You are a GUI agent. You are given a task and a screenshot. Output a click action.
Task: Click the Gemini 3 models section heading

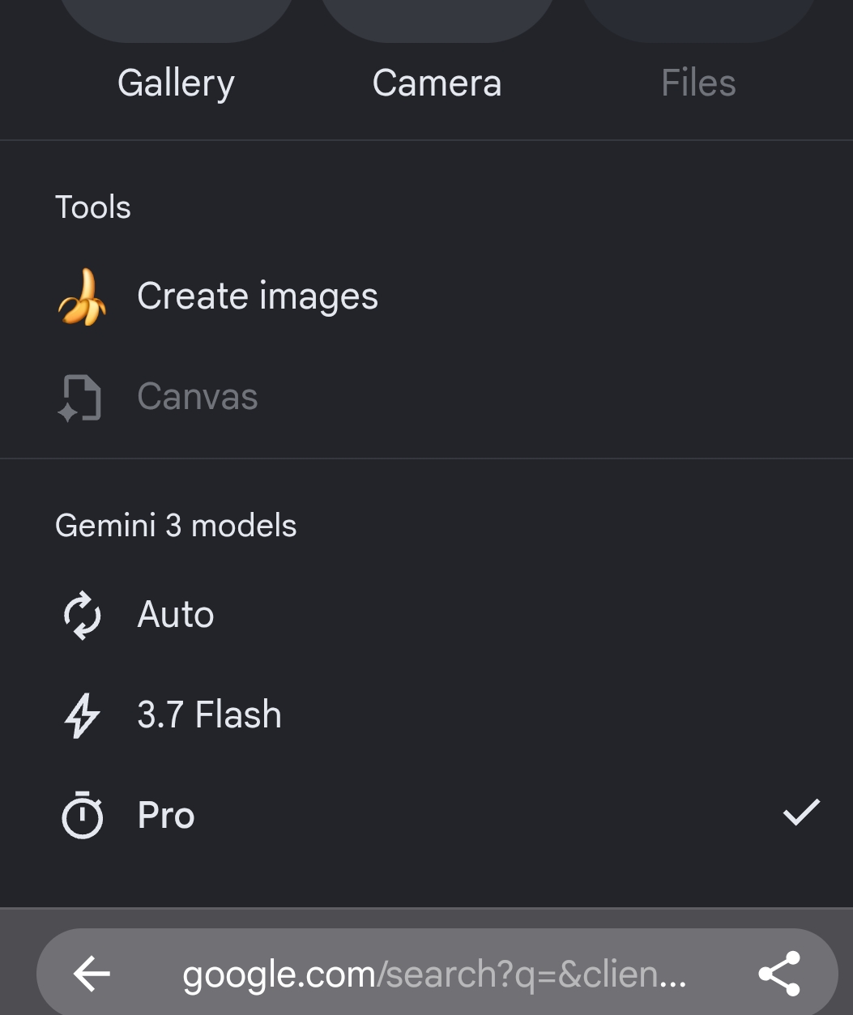point(176,526)
